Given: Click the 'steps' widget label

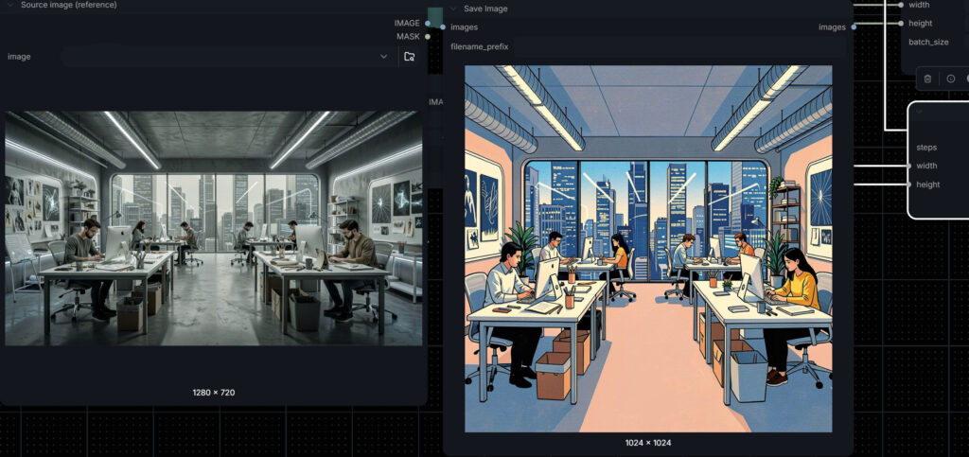Looking at the screenshot, I should tap(926, 147).
